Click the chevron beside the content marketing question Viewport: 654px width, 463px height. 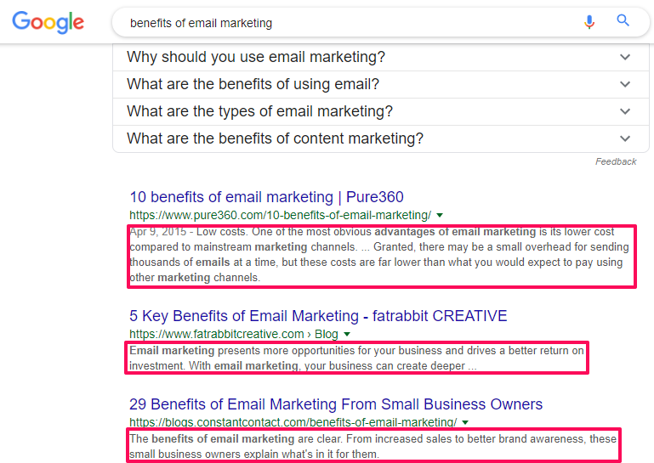pos(626,138)
